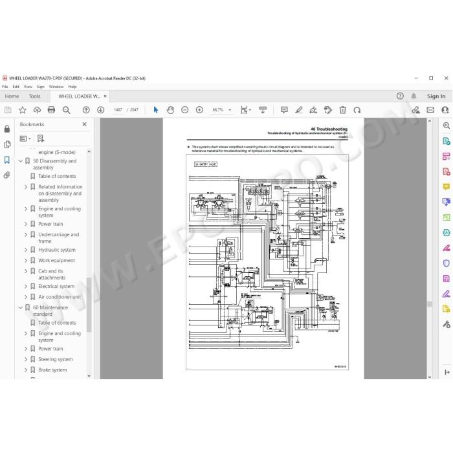
Task: Switch to the Tools tab
Action: click(x=35, y=96)
